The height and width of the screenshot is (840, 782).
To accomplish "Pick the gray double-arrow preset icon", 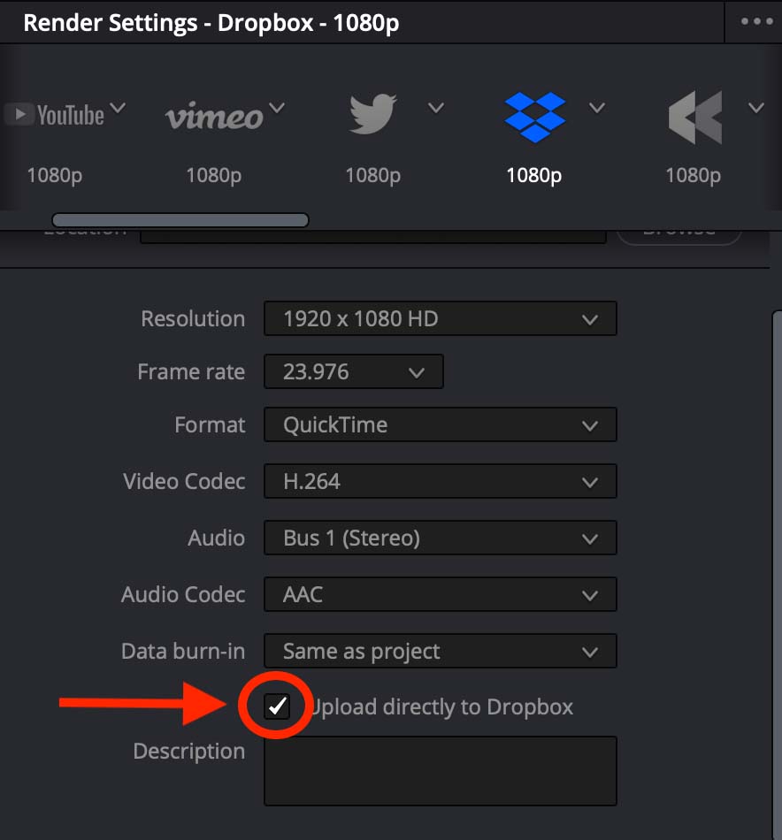I will (x=695, y=118).
